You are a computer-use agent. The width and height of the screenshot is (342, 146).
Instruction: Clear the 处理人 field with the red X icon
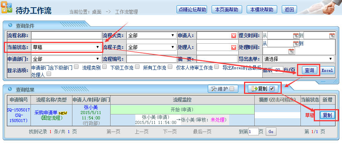[234, 48]
